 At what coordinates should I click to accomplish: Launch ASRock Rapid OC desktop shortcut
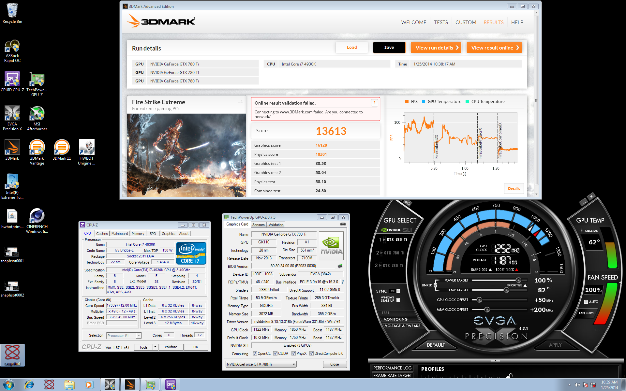[12, 51]
